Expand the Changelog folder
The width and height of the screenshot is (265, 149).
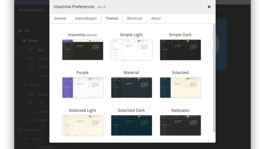pos(20,130)
